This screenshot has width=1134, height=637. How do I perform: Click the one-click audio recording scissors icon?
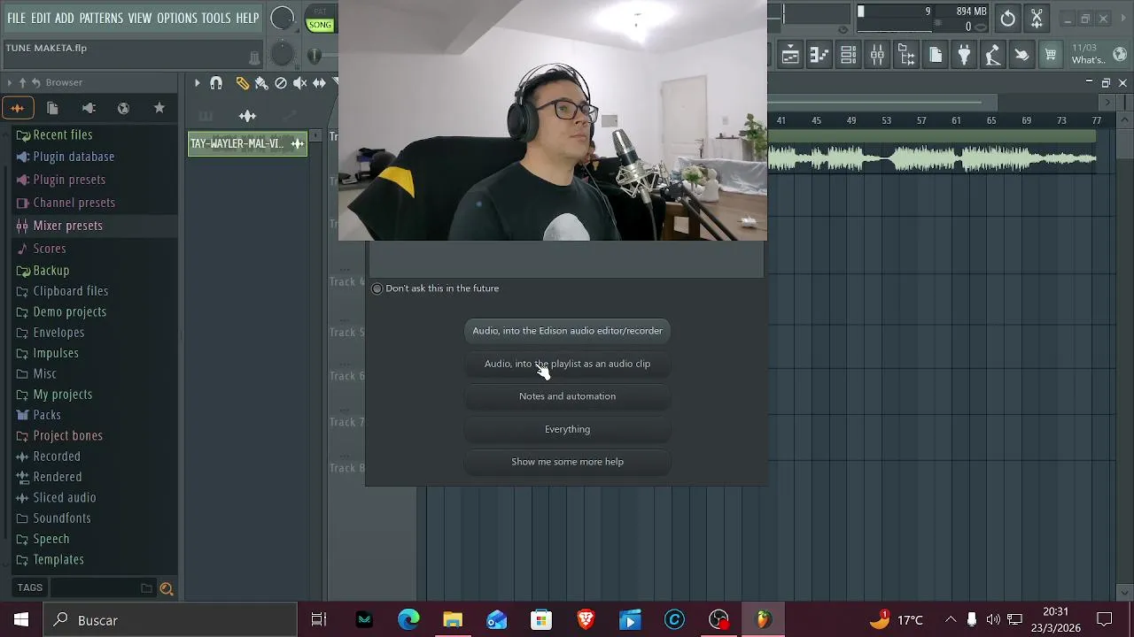pos(1037,19)
